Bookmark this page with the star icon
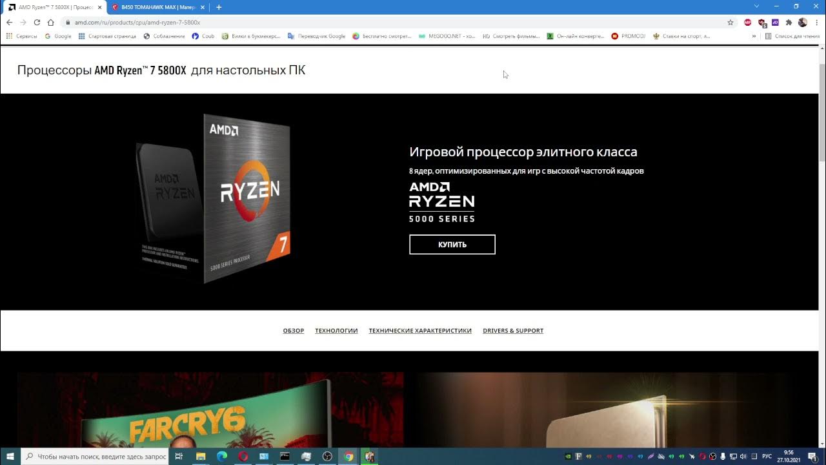This screenshot has height=465, width=826. point(730,22)
